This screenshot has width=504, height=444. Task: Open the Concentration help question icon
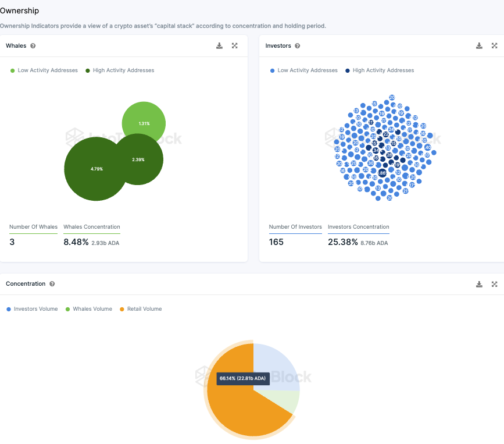(52, 284)
